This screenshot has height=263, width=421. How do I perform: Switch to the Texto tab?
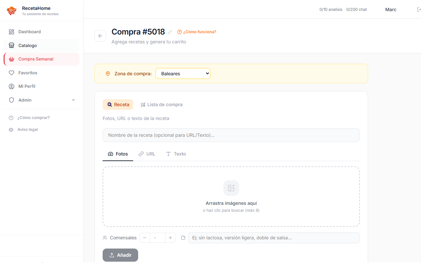tap(176, 154)
